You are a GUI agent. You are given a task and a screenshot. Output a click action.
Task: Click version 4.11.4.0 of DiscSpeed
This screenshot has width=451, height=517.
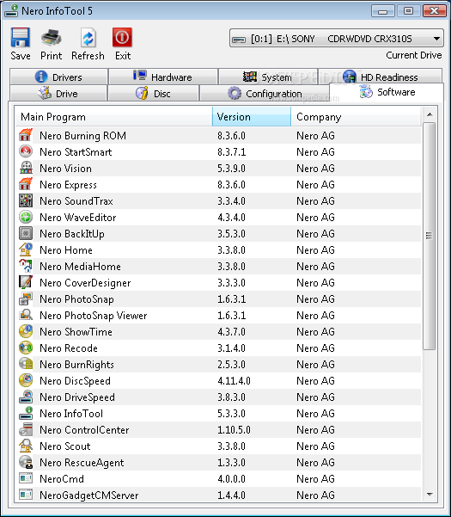[x=234, y=381]
